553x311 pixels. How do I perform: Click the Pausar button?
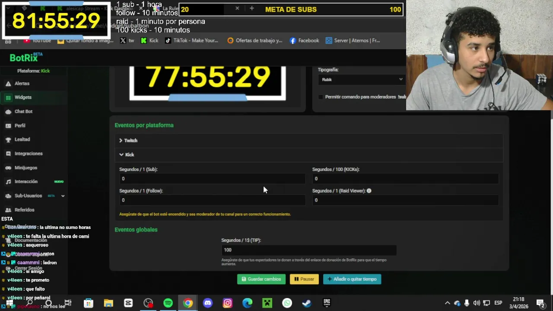(x=304, y=279)
